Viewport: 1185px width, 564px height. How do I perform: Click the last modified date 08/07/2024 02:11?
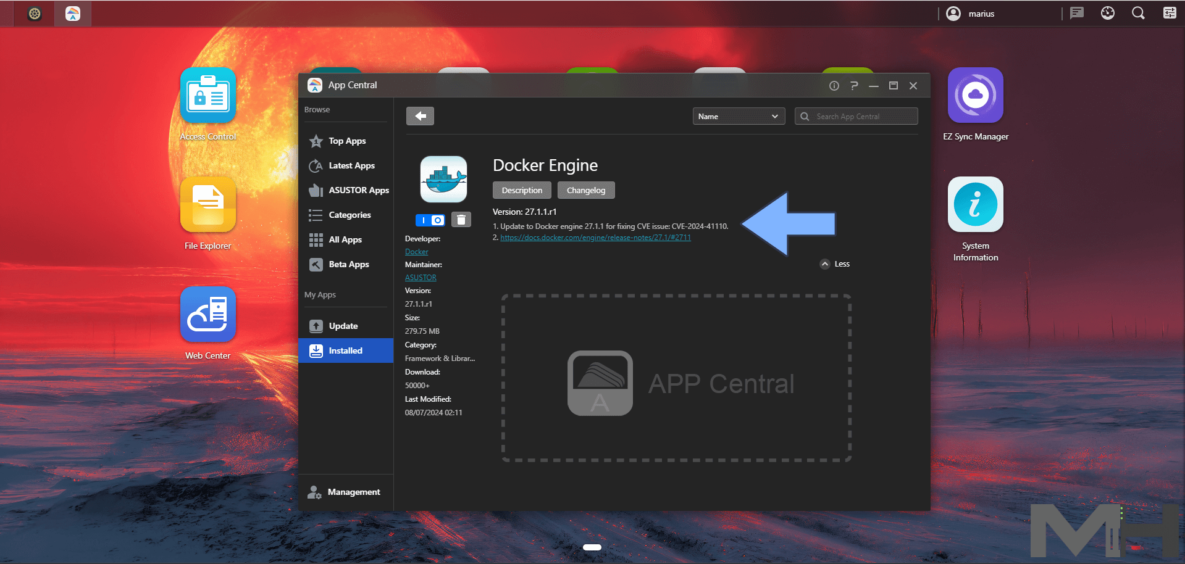click(x=433, y=413)
